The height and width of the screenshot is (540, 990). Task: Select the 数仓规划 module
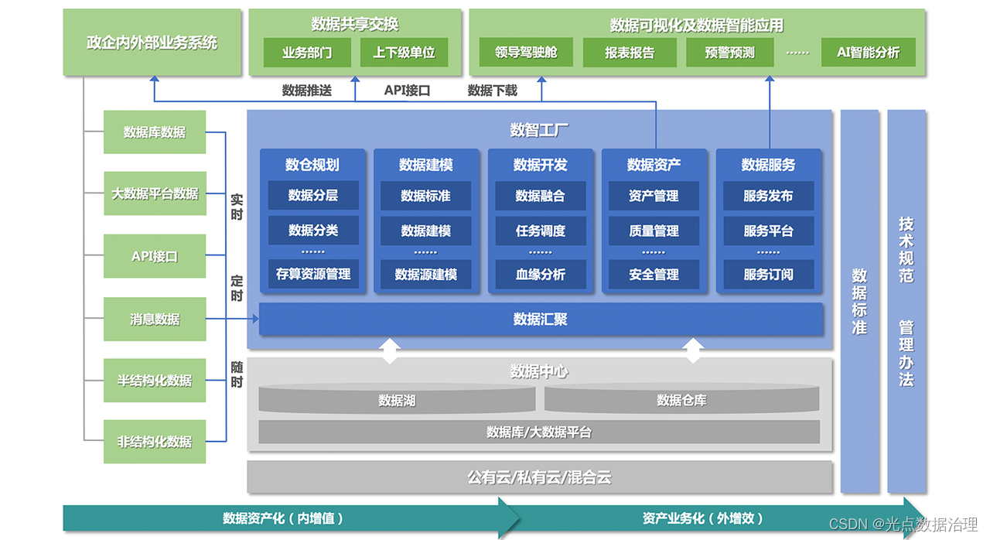(312, 164)
